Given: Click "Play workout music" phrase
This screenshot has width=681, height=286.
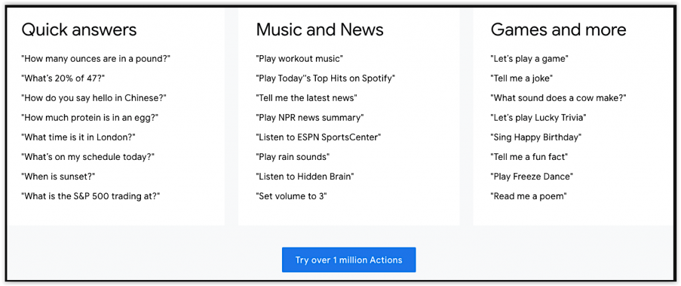Looking at the screenshot, I should coord(300,58).
